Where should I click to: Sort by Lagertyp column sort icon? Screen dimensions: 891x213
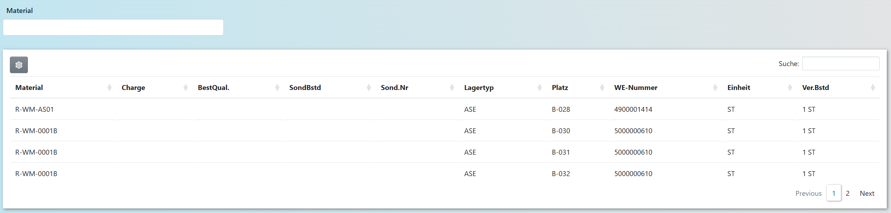[x=540, y=88]
